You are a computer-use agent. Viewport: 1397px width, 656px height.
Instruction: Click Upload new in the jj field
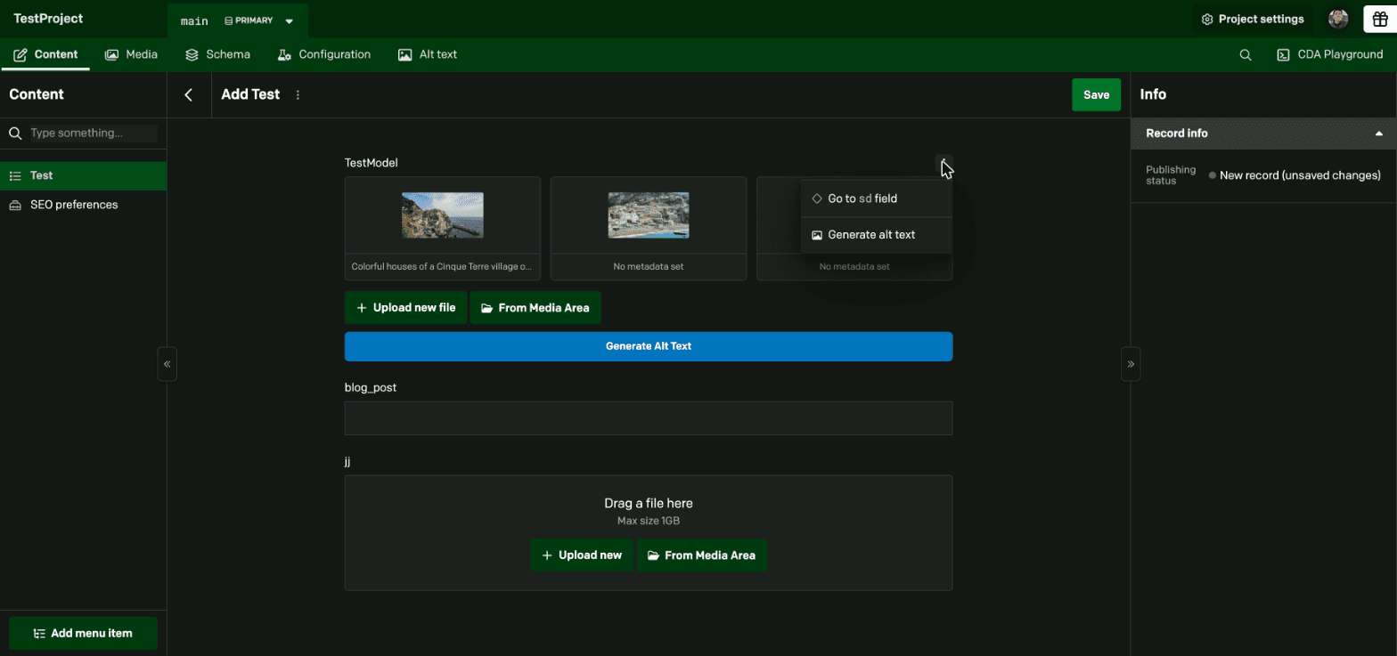tap(582, 555)
